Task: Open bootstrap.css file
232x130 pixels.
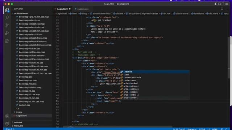Action: pos(26,77)
